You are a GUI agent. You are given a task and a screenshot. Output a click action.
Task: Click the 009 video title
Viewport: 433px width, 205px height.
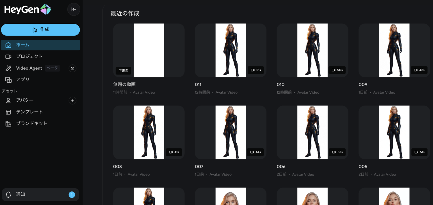point(363,85)
